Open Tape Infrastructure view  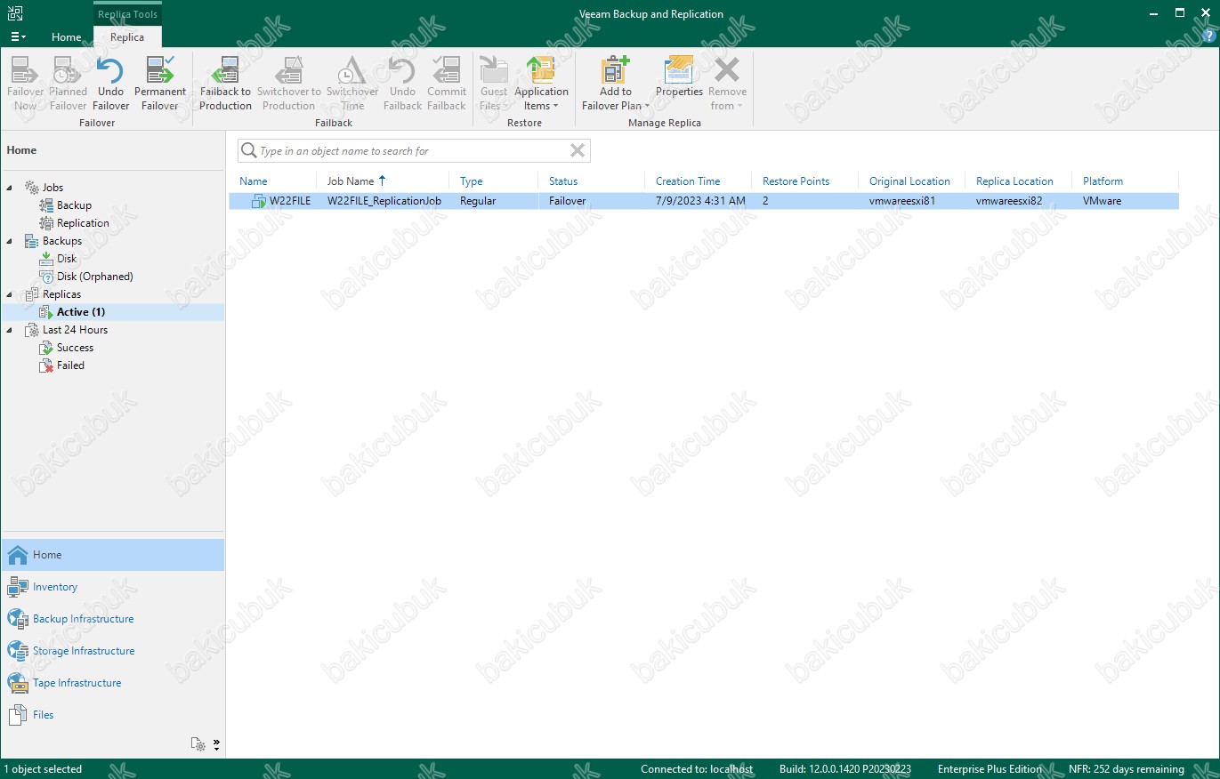(x=113, y=683)
